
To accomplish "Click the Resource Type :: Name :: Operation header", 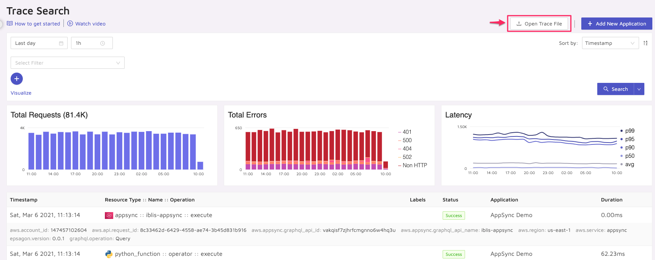I will tap(150, 200).
